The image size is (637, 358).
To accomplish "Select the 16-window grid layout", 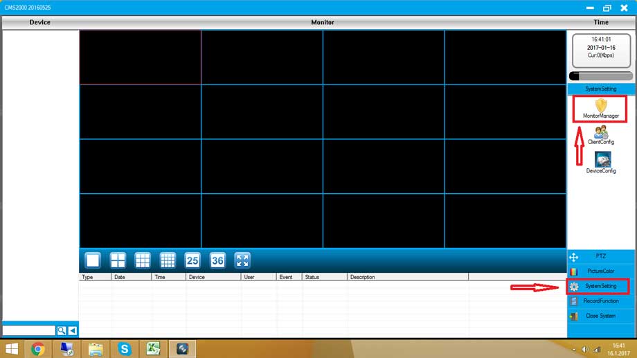I will (x=168, y=260).
